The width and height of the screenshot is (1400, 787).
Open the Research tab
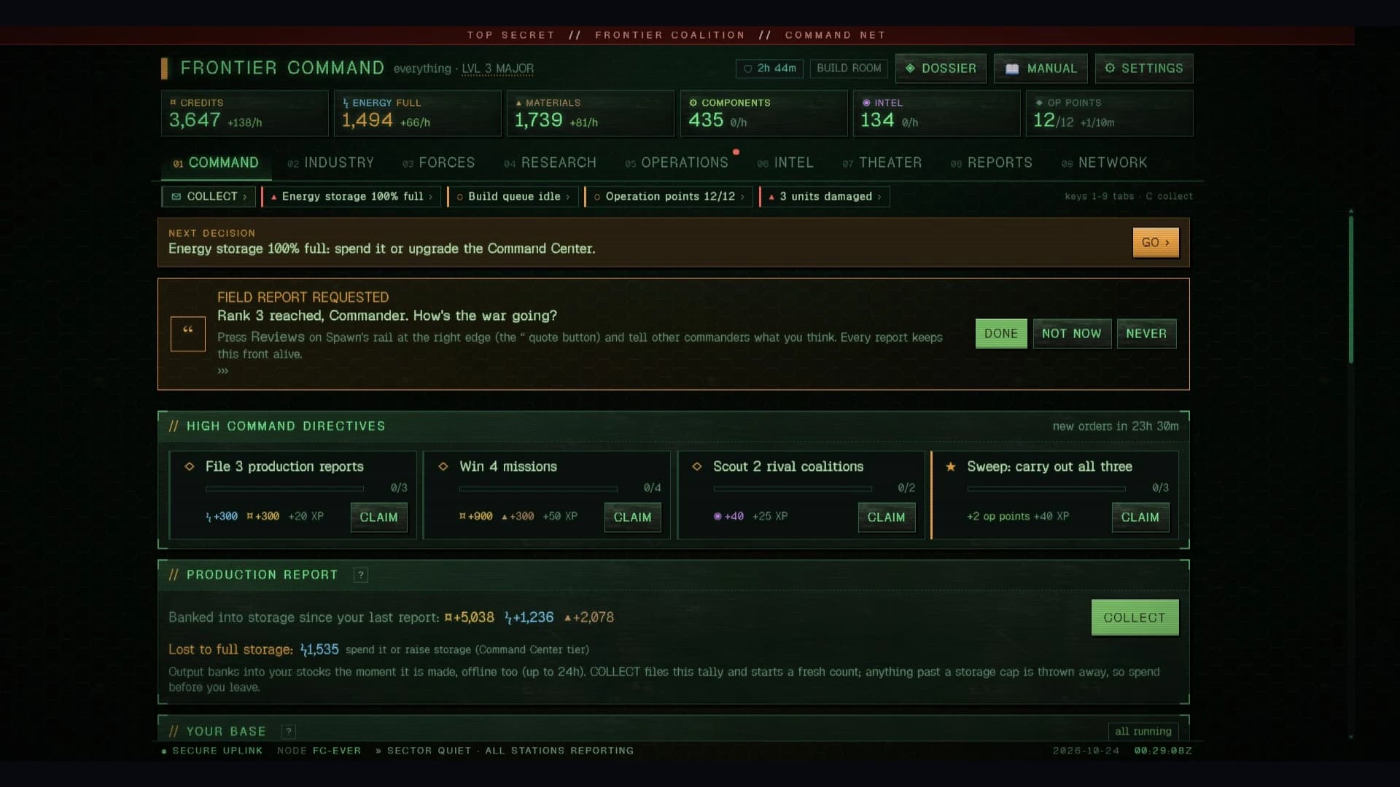(x=551, y=163)
